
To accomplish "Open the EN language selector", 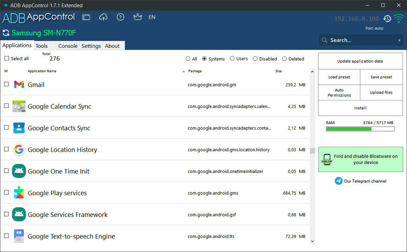I will [152, 17].
